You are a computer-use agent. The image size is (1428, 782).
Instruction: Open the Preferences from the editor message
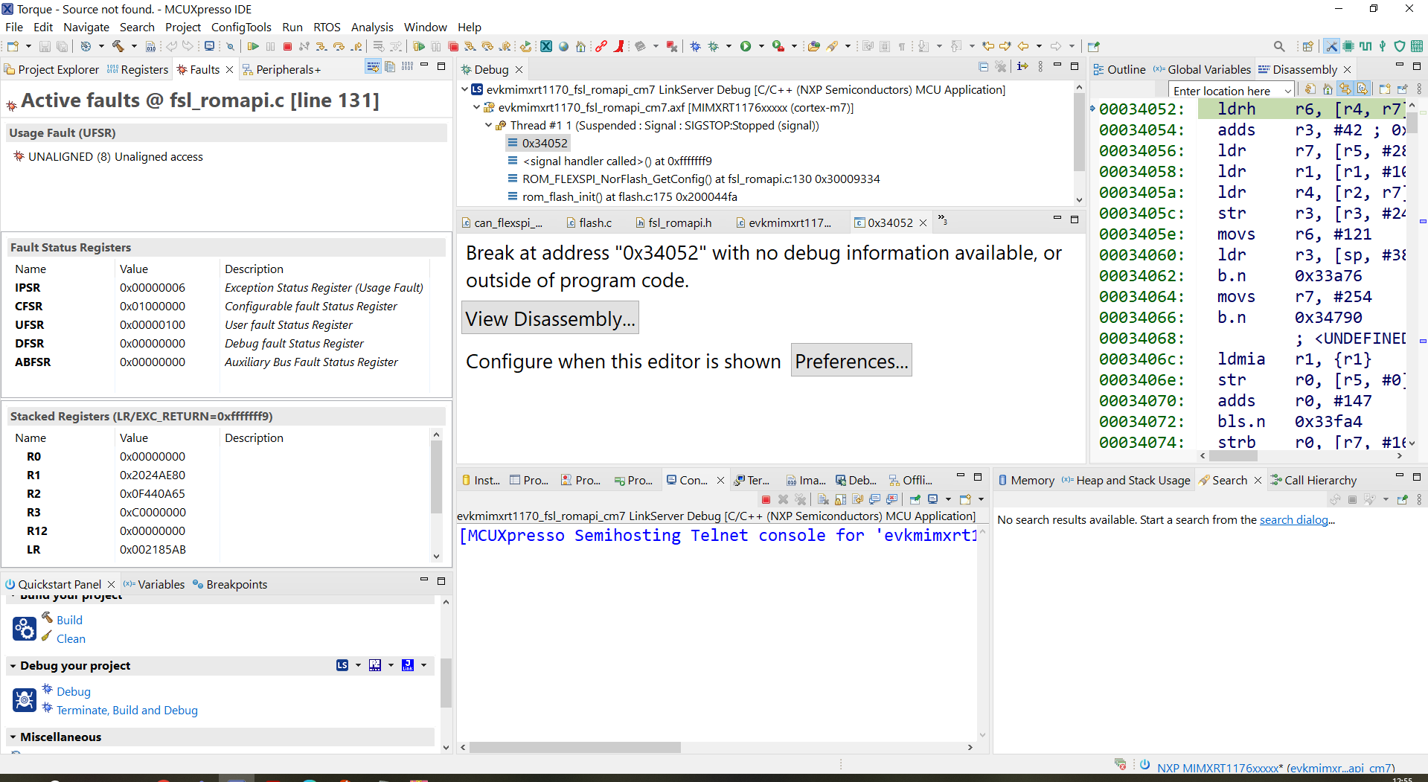click(851, 360)
